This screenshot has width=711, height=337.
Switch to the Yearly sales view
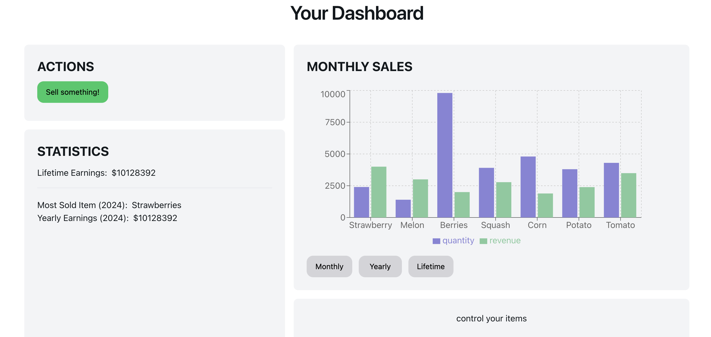(380, 266)
